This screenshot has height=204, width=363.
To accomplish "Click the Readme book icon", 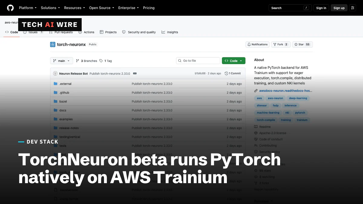I will tap(256, 127).
